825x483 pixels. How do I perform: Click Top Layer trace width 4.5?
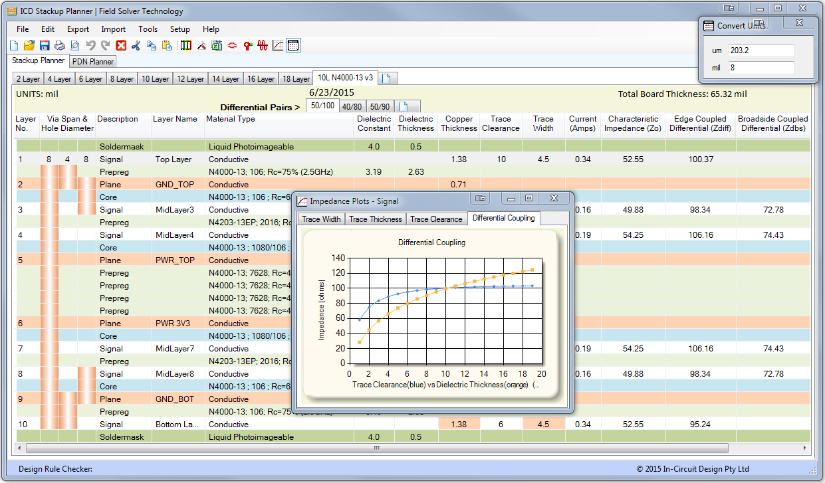tap(543, 159)
